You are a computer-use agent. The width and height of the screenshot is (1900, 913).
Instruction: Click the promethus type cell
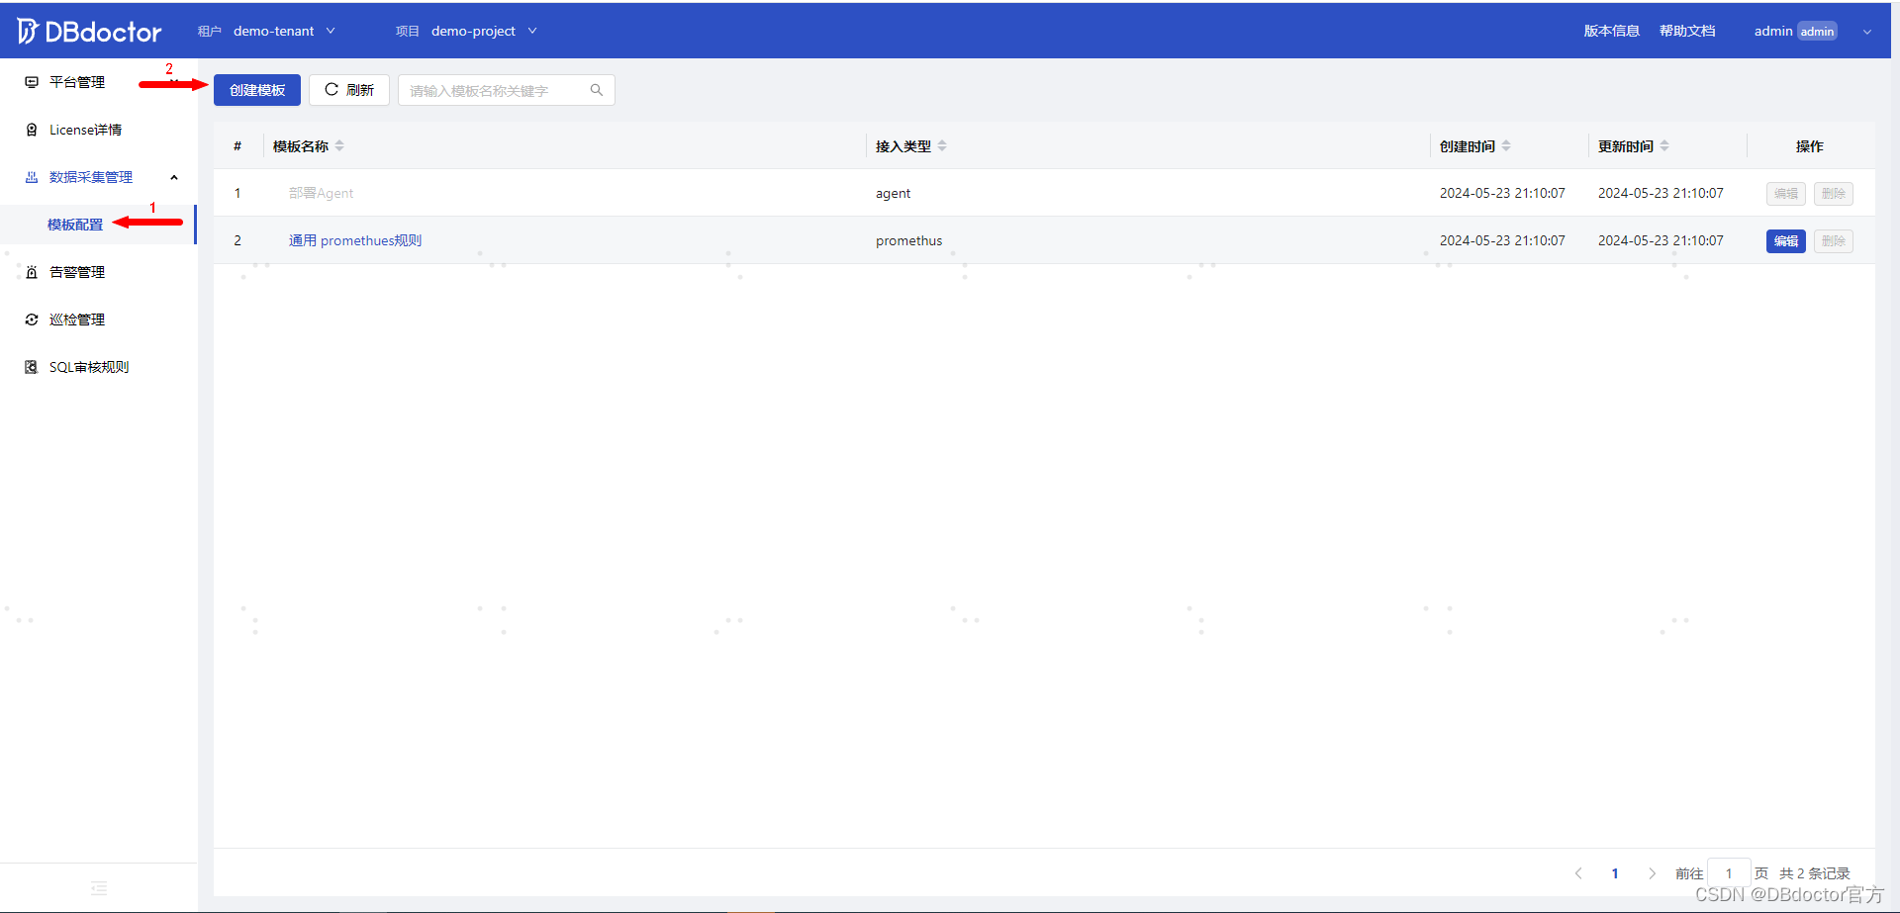908,240
